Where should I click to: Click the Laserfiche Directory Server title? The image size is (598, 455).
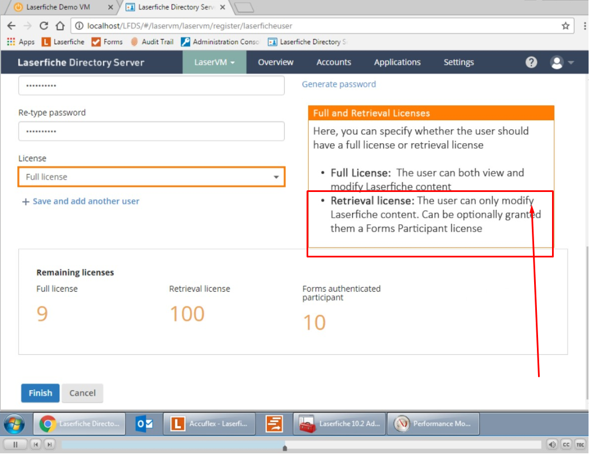pos(81,63)
